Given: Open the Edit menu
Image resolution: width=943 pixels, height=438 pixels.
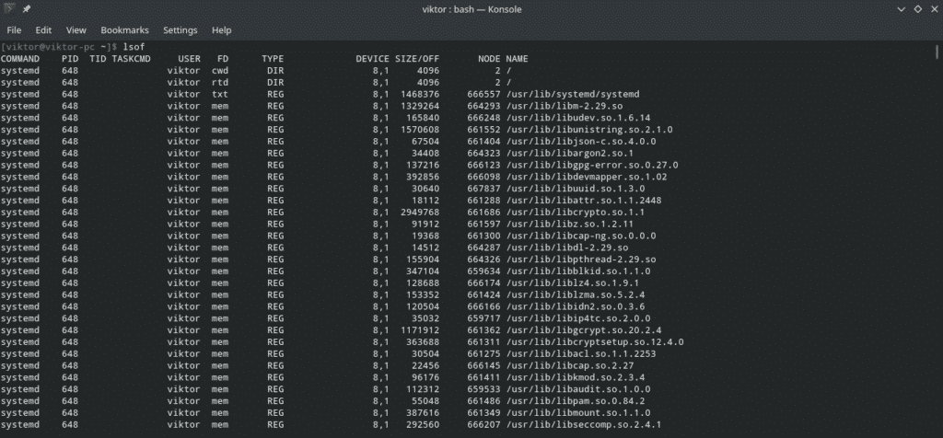Looking at the screenshot, I should (43, 29).
